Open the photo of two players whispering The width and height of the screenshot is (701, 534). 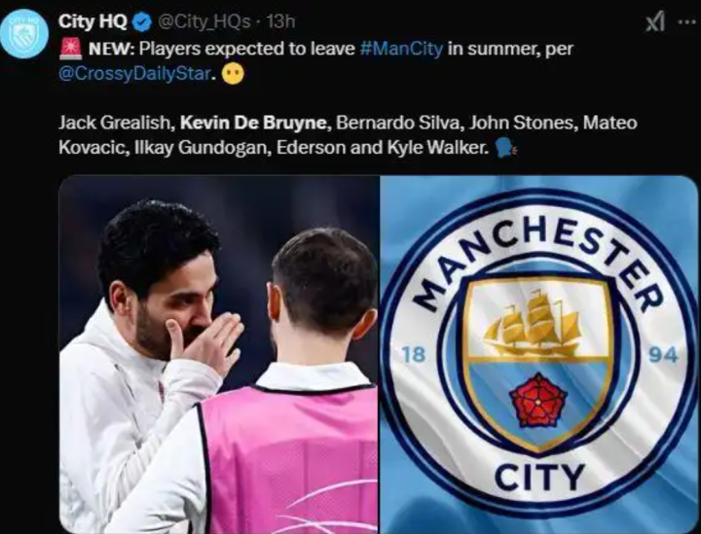219,354
